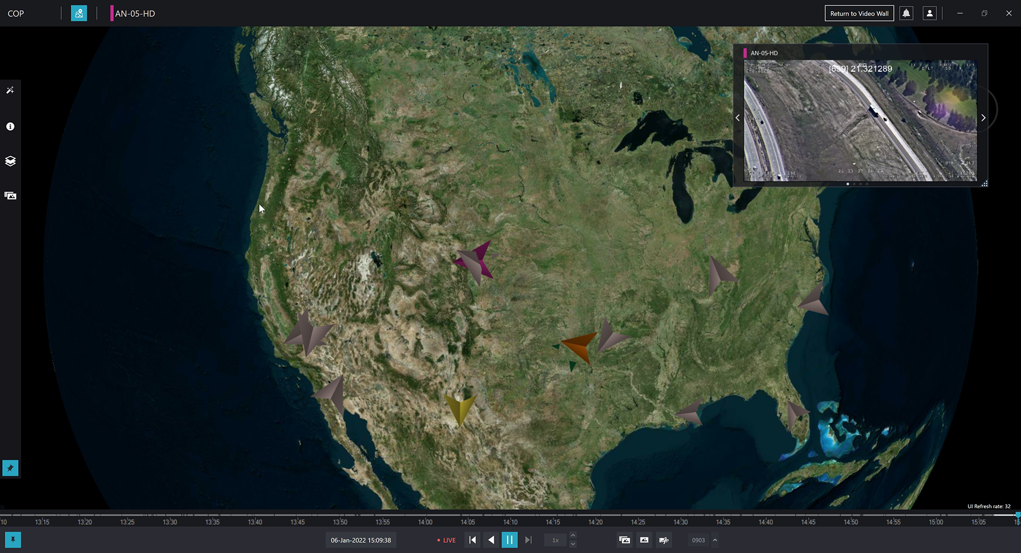Toggle the sidebar pin icon
The width and height of the screenshot is (1021, 553).
tap(10, 468)
